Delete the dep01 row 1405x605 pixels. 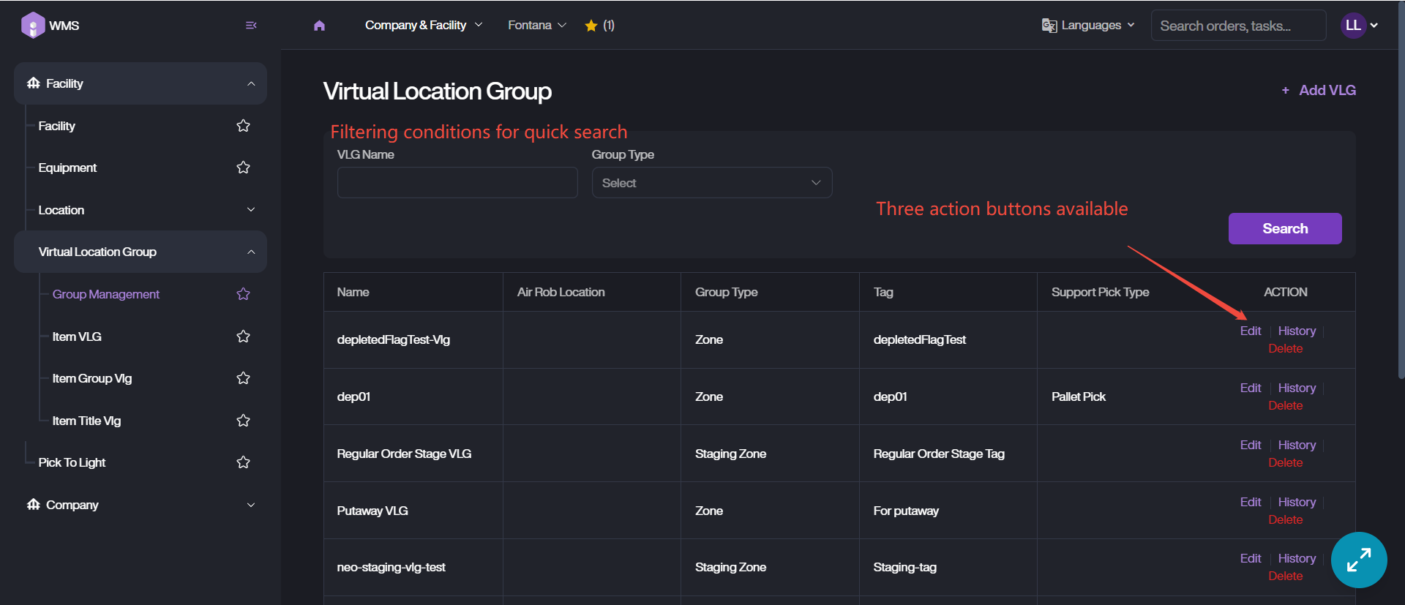(1285, 405)
